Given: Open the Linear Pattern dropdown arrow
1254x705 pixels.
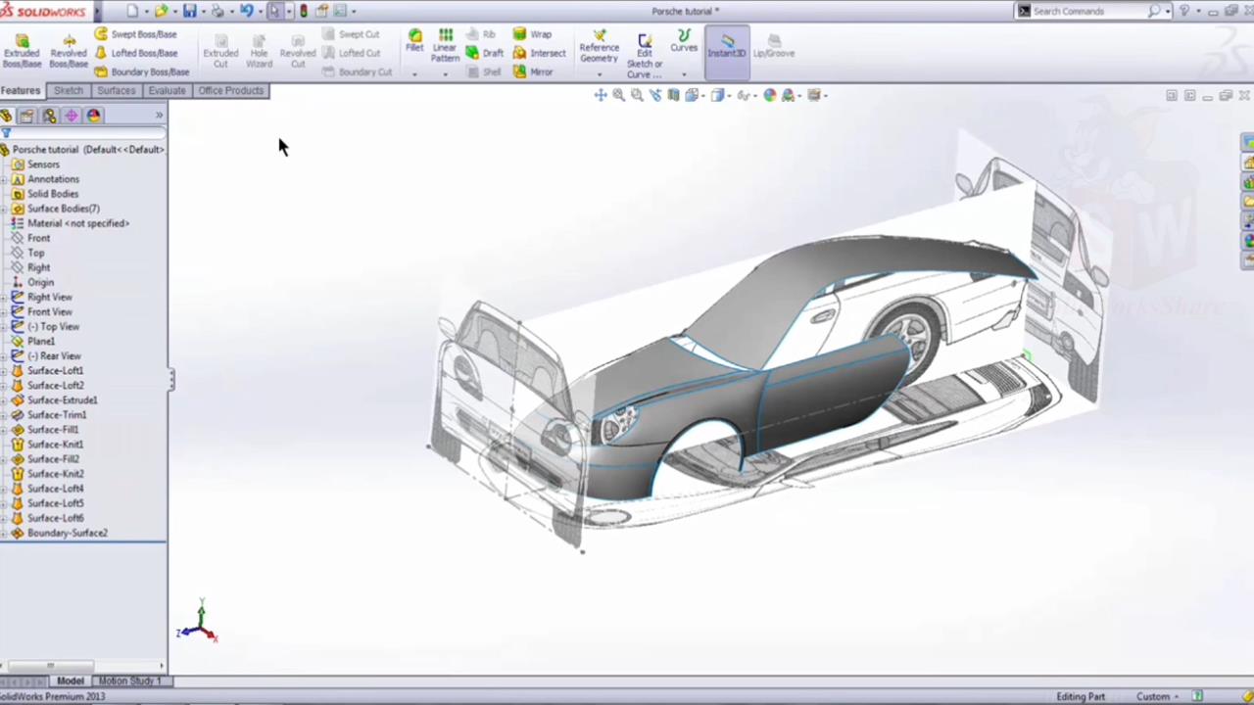Looking at the screenshot, I should coord(445,74).
